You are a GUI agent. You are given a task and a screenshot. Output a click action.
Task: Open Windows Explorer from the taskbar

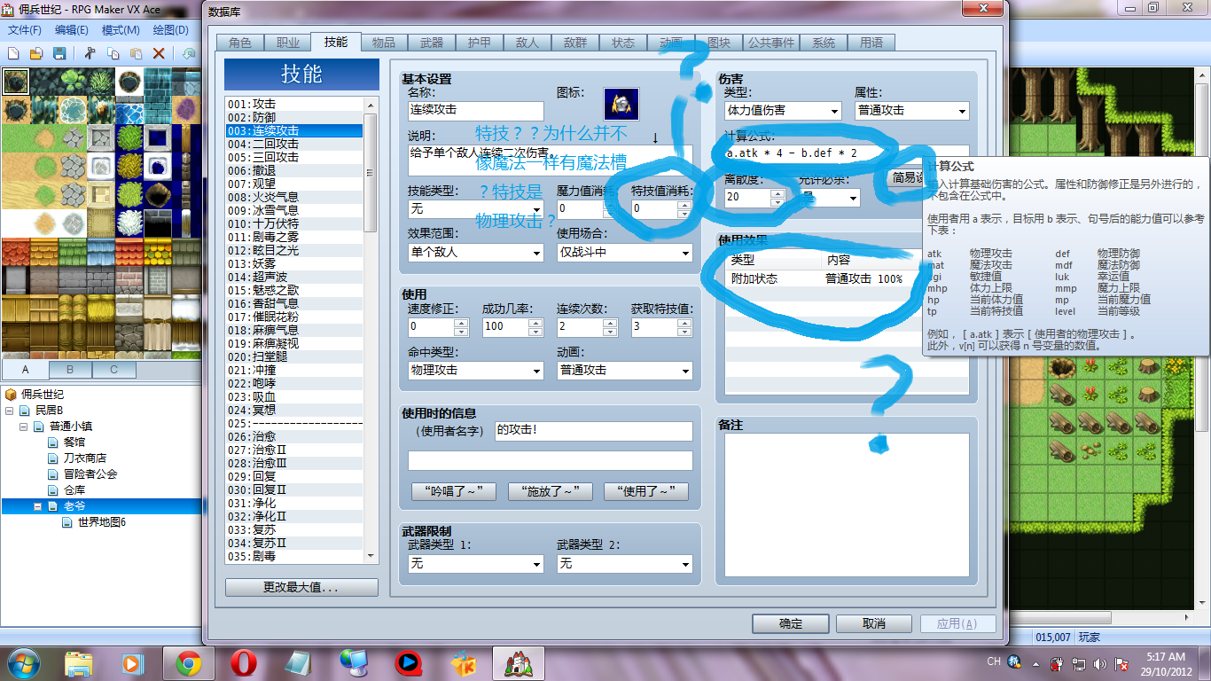click(x=79, y=662)
